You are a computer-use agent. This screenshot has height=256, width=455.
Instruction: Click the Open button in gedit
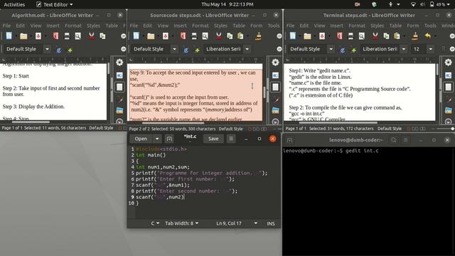point(141,139)
